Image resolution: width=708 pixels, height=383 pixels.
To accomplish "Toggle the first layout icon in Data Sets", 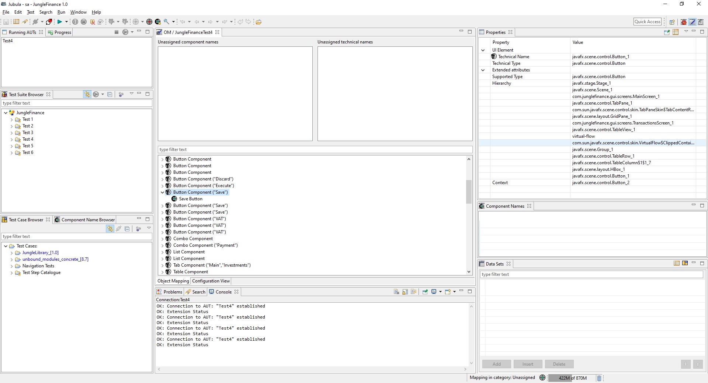I will [x=677, y=263].
